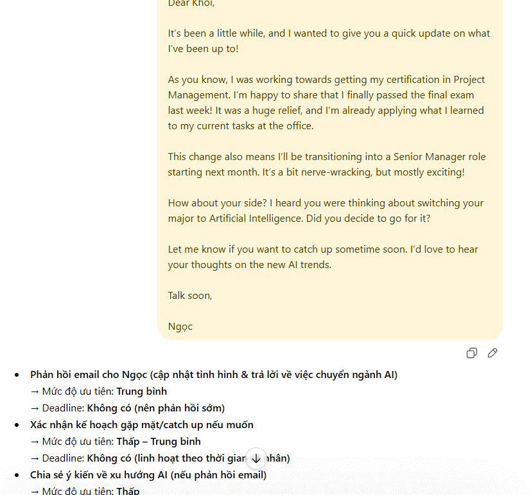Click the pencil icon next to the copy icon

(x=492, y=352)
